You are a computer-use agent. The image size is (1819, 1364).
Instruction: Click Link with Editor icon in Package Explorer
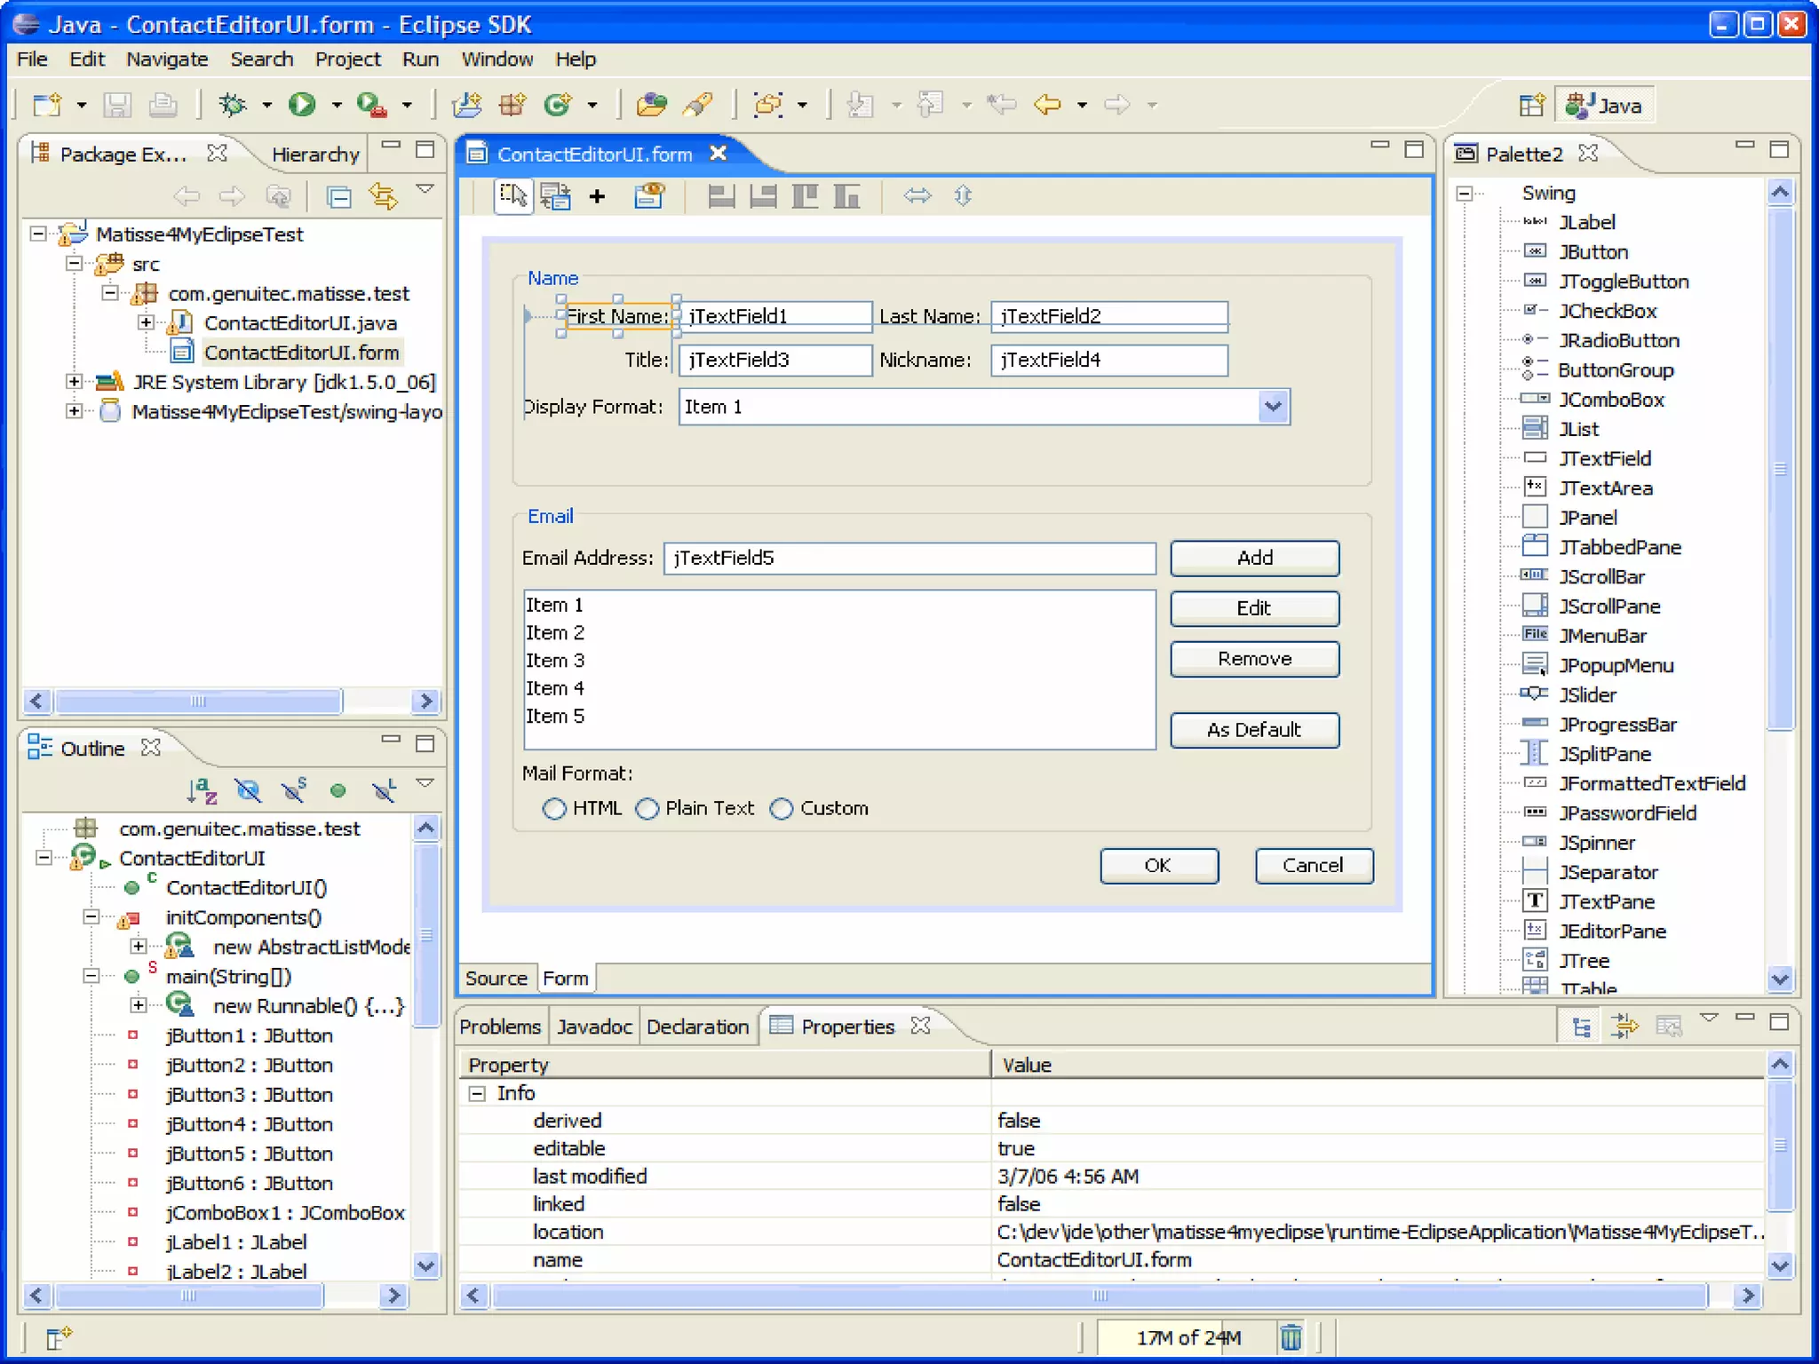click(x=383, y=195)
